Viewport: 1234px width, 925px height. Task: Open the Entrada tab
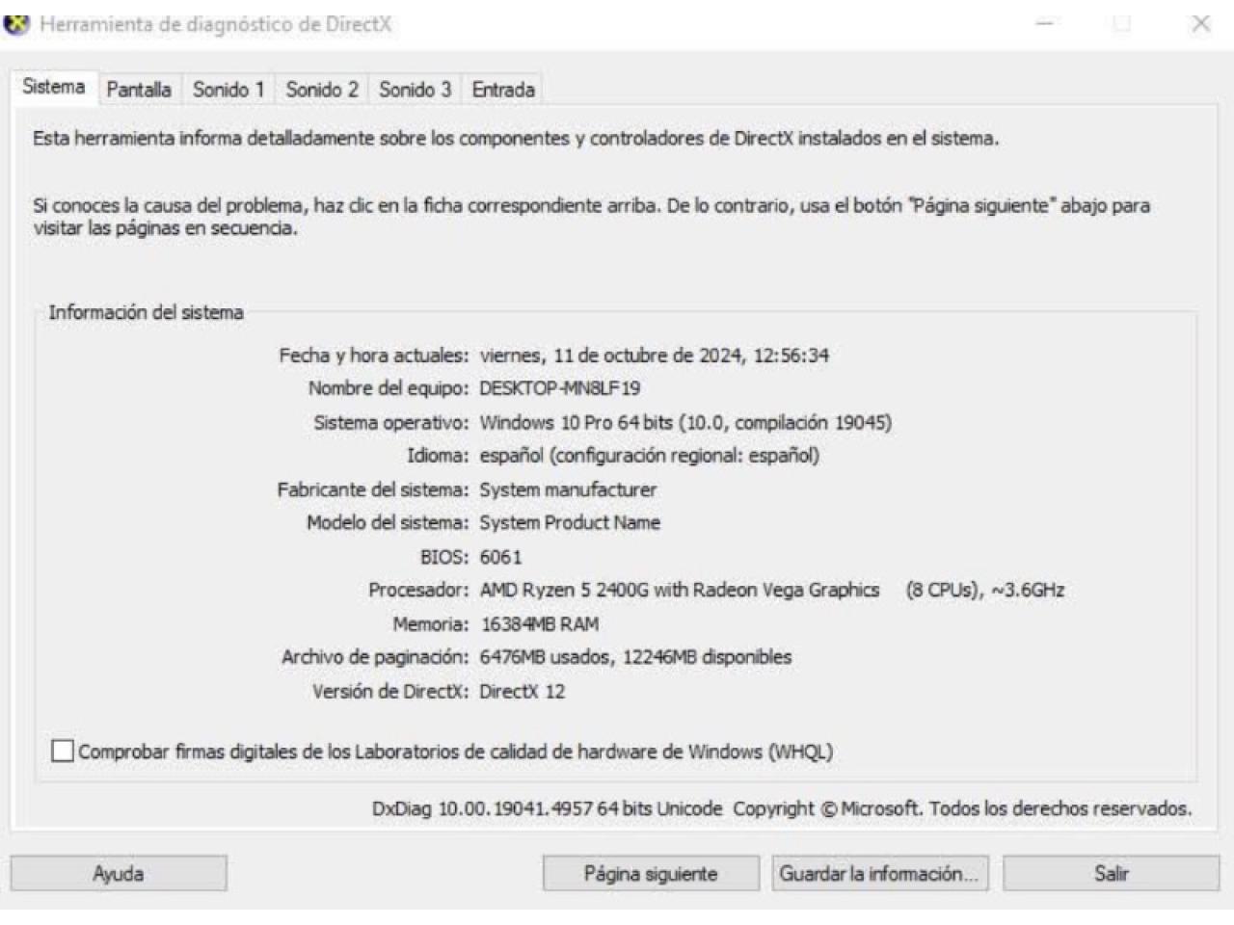[x=503, y=90]
